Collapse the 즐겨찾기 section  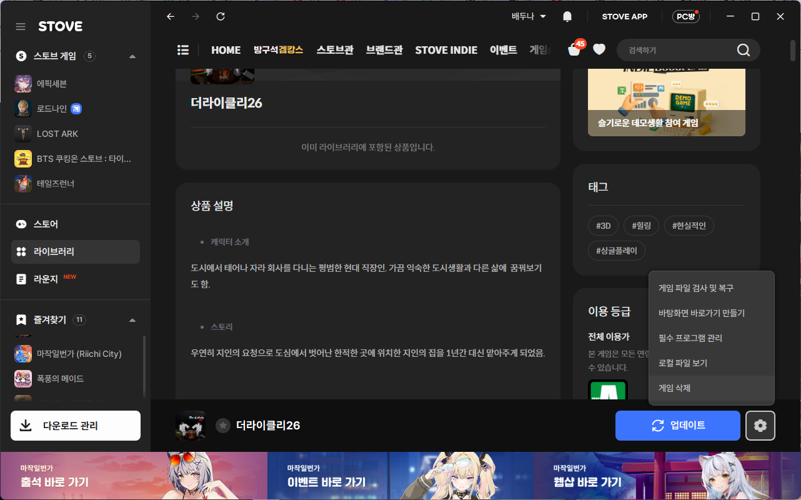click(x=132, y=320)
